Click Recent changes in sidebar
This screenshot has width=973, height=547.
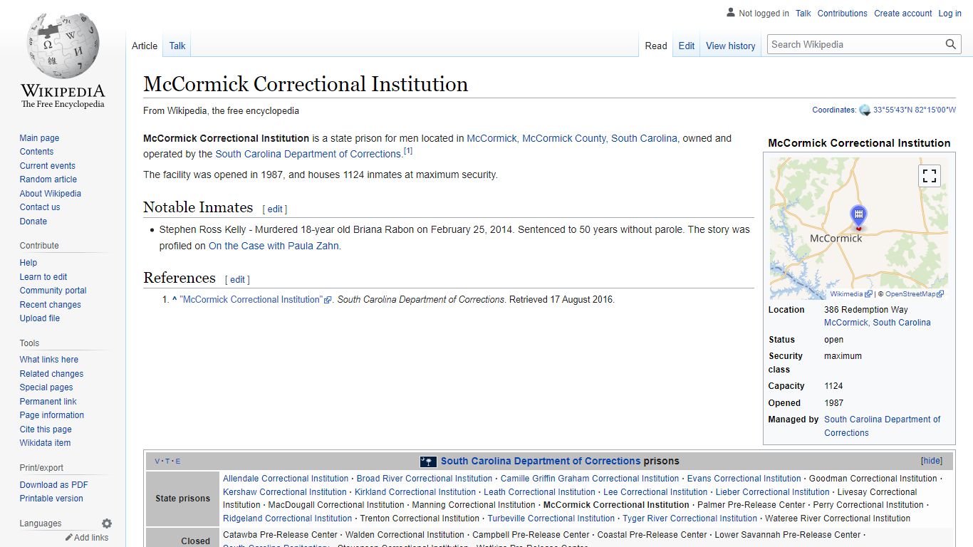click(x=51, y=305)
